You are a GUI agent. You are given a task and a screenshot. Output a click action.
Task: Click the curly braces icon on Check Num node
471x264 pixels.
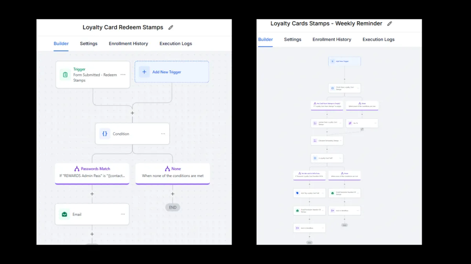pos(332,88)
